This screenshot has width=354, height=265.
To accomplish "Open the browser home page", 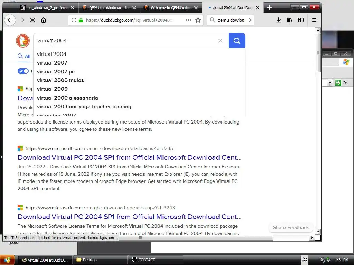I will pyautogui.click(x=43, y=20).
